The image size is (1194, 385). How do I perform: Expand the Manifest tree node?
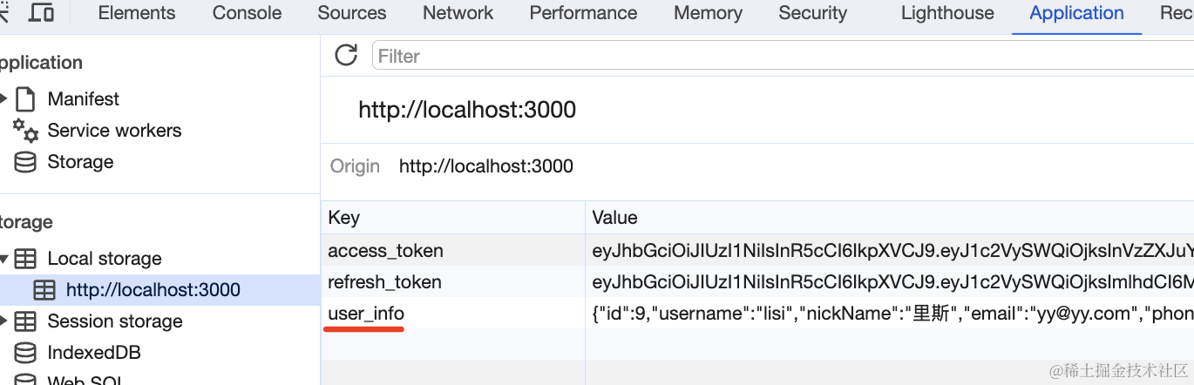(4, 99)
